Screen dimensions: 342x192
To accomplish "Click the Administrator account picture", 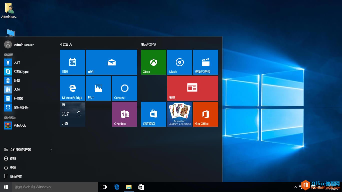I will tap(8, 44).
